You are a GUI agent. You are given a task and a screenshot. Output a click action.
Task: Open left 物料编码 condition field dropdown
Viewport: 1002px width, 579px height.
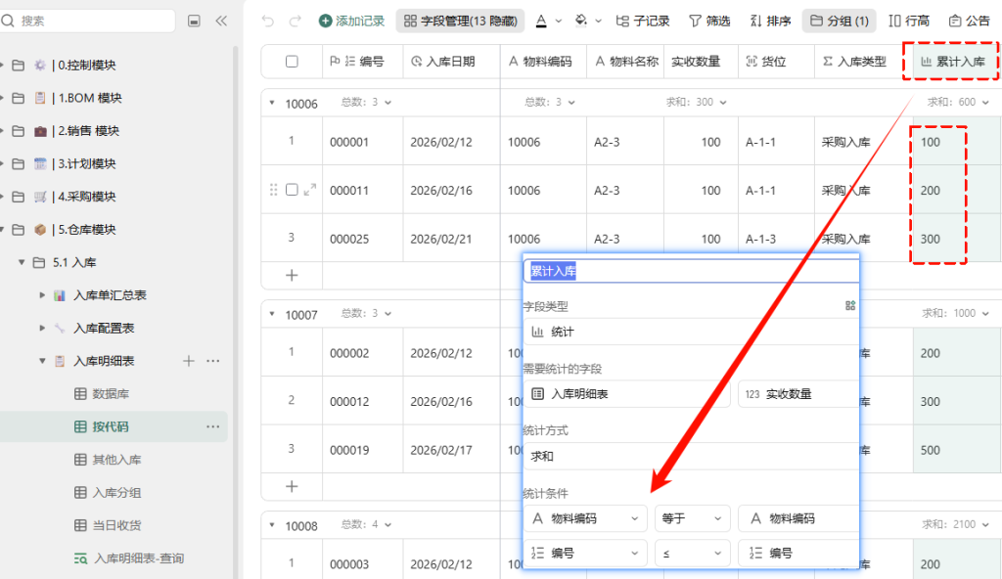(585, 518)
